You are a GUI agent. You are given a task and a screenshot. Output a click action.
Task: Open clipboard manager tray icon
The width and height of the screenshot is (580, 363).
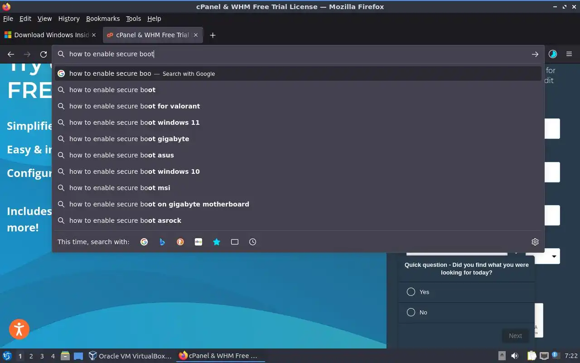click(532, 356)
